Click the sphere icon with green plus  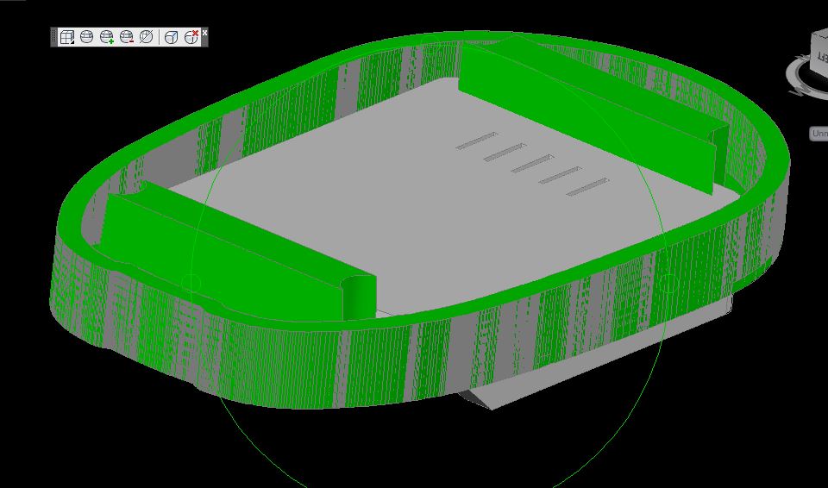107,37
